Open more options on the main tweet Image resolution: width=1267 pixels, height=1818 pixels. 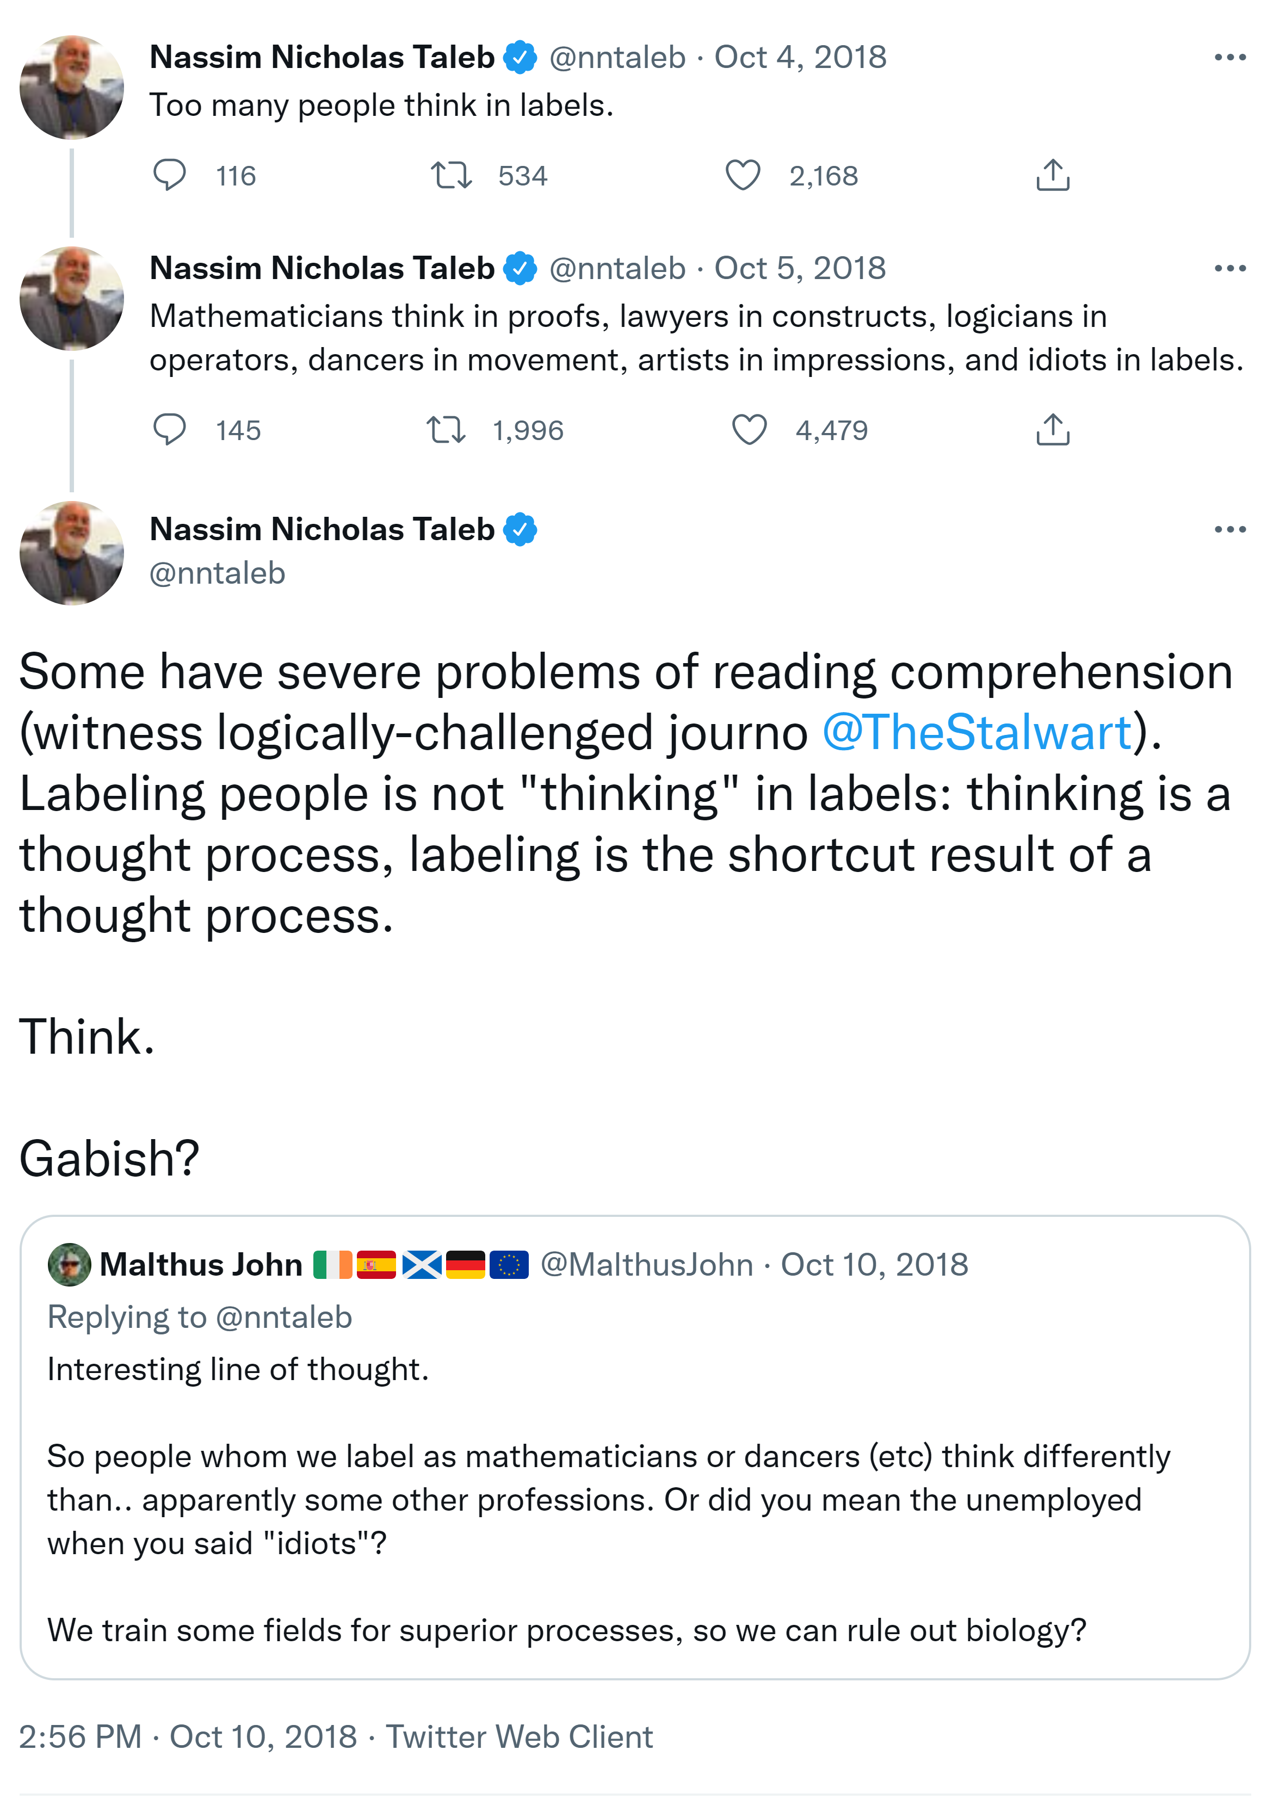(x=1230, y=529)
